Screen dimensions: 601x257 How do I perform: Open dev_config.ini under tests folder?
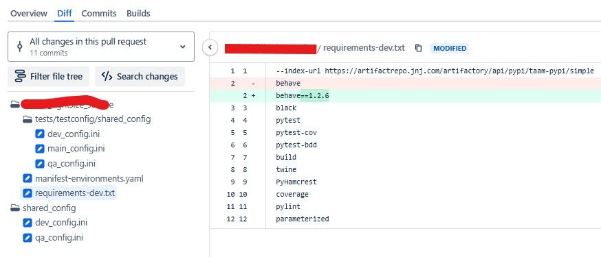point(67,134)
